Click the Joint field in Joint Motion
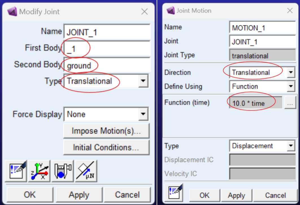 263,42
